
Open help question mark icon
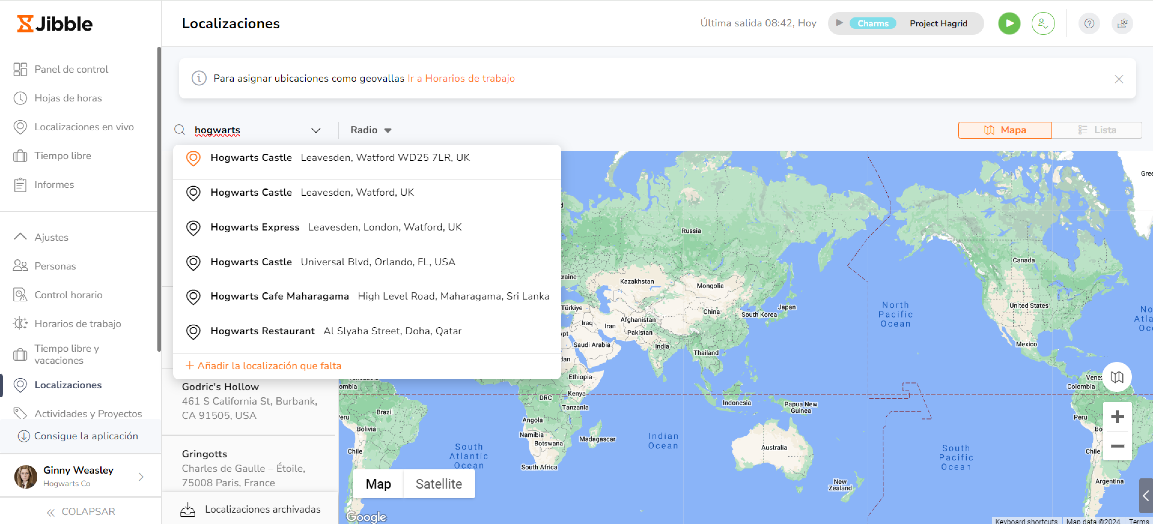tap(1089, 23)
